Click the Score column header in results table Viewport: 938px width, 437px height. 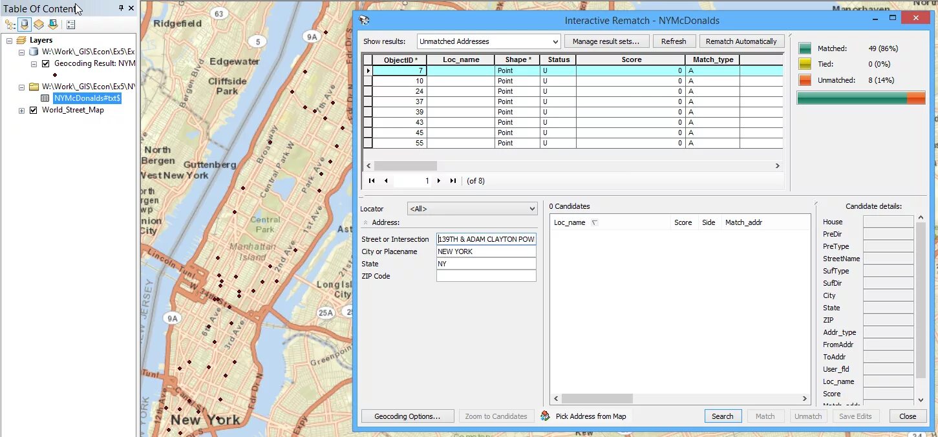tap(631, 59)
